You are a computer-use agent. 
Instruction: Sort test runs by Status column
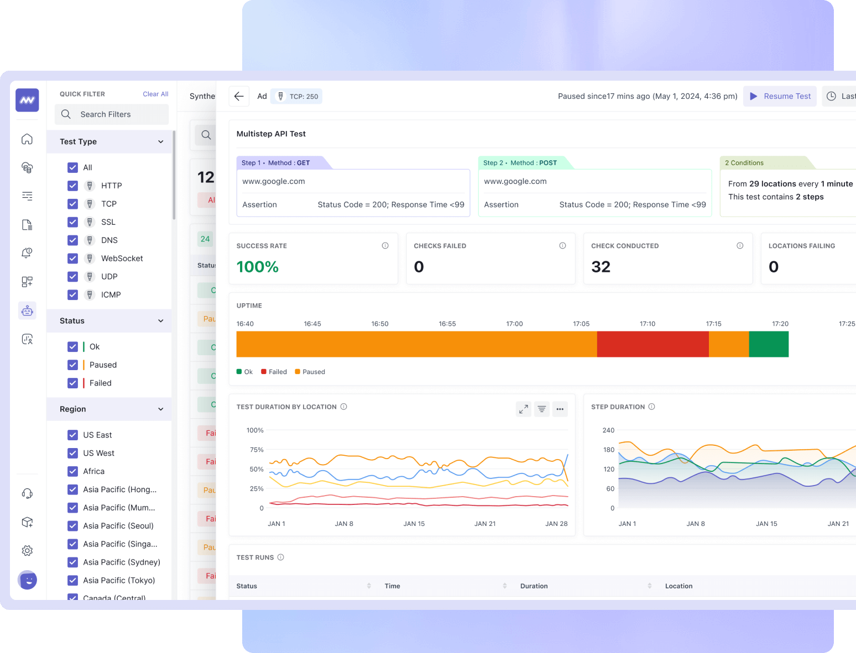coord(369,586)
